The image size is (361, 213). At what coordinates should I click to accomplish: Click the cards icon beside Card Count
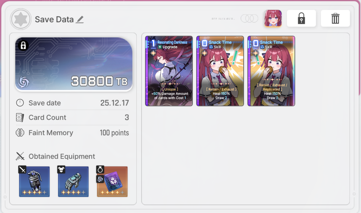20,118
